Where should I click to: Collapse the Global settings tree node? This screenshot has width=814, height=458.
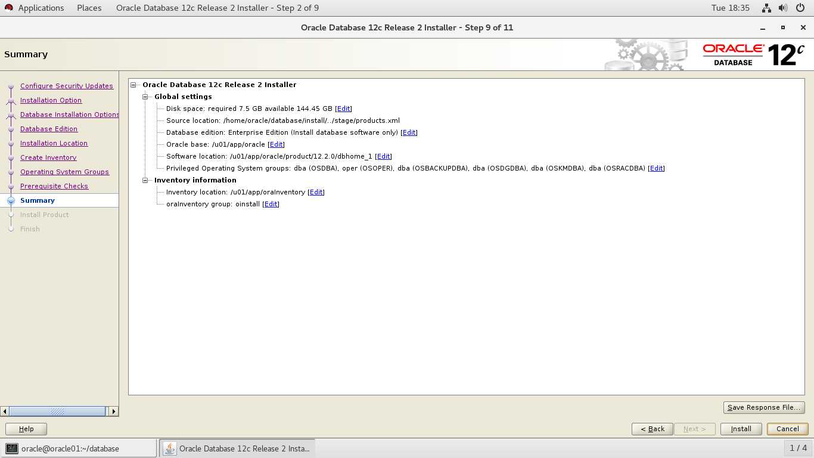(x=145, y=97)
